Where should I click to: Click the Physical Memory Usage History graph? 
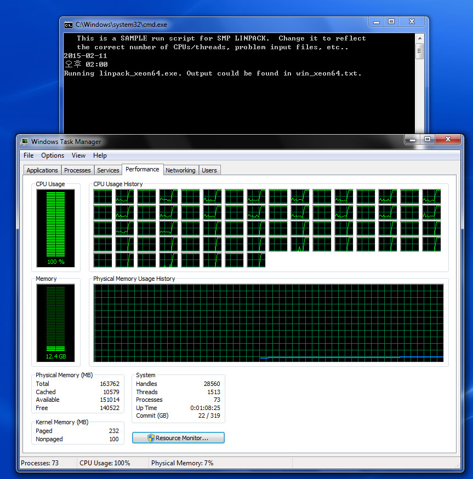tap(269, 323)
